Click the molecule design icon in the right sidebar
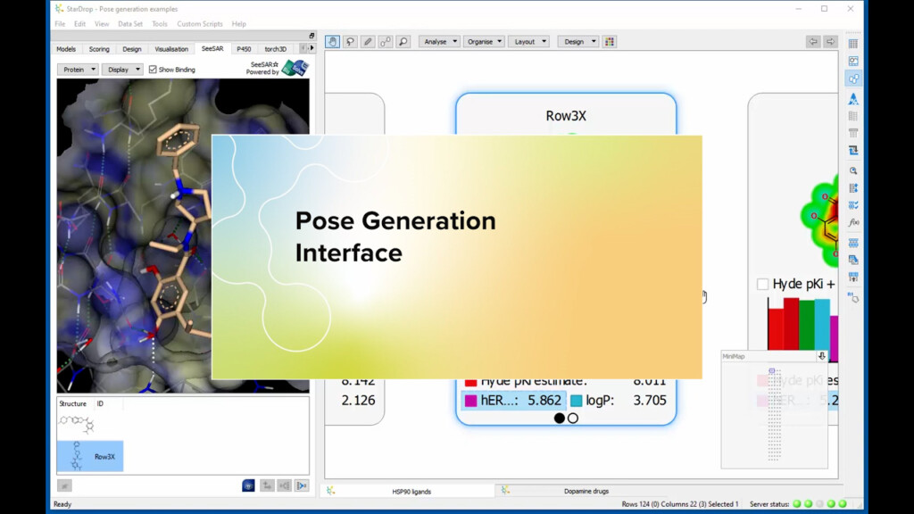Image resolution: width=914 pixels, height=514 pixels. [853, 77]
